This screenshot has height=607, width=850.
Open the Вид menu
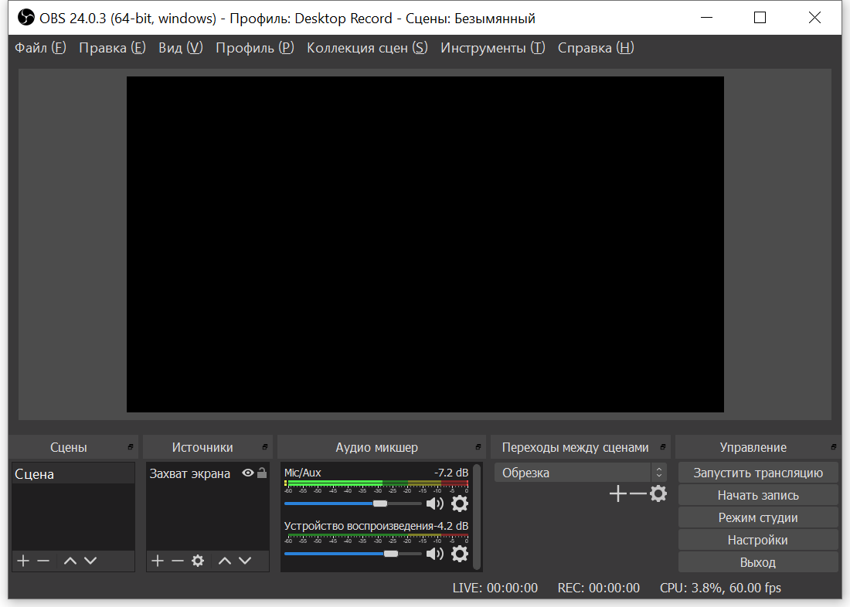click(x=181, y=48)
